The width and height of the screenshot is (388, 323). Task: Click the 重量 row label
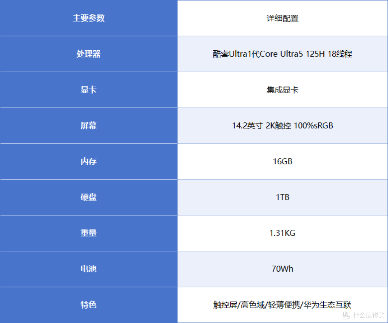[89, 233]
